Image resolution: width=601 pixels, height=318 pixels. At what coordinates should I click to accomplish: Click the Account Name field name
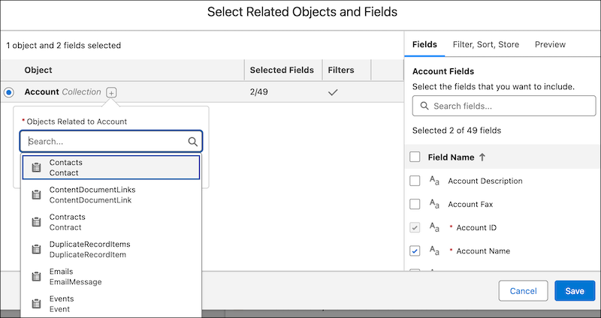pos(483,251)
